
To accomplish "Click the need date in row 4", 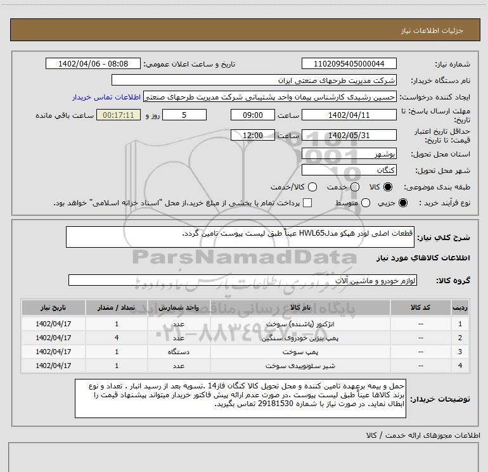I will tap(53, 366).
